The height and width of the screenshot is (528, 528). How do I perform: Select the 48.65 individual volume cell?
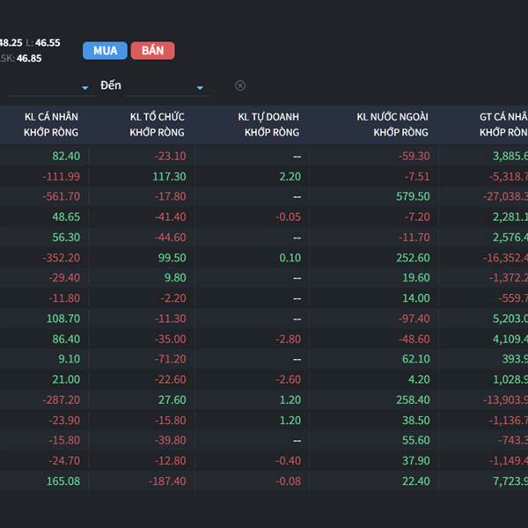click(x=66, y=216)
